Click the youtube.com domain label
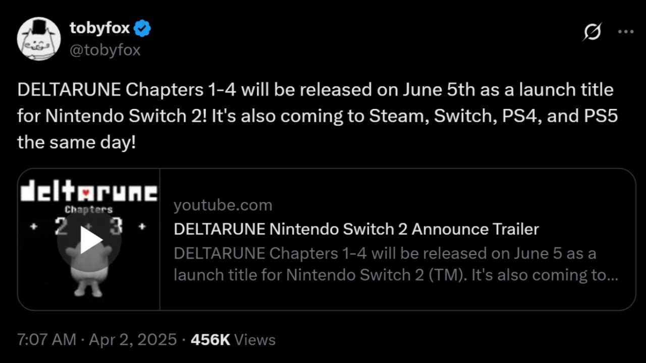 (223, 205)
